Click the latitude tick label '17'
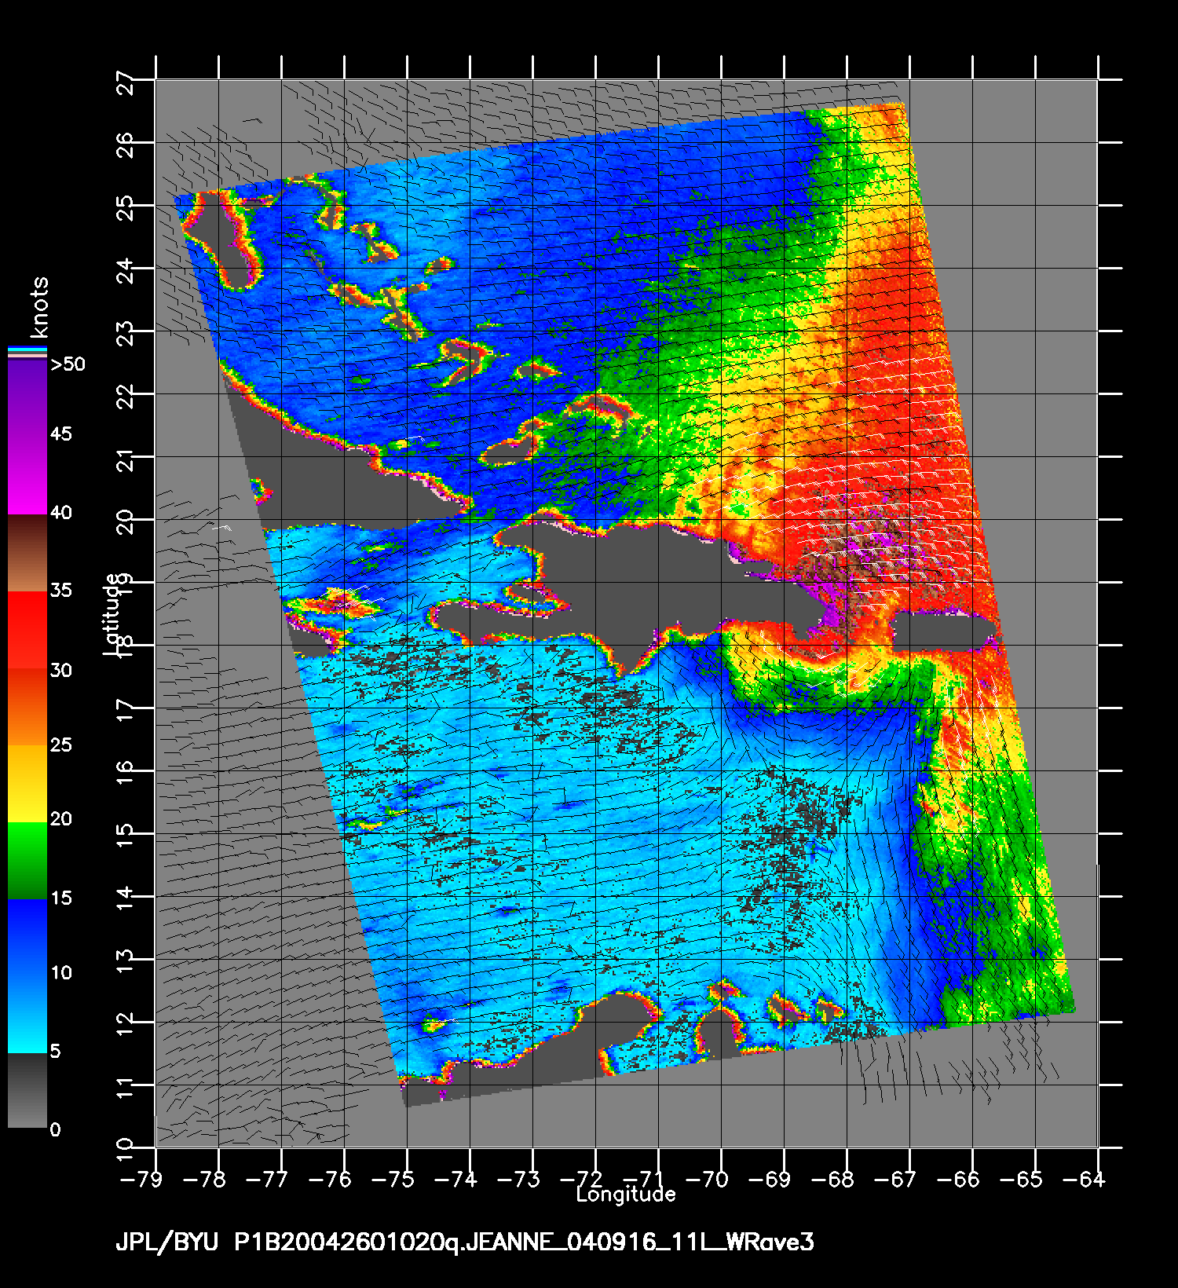 coord(125,711)
